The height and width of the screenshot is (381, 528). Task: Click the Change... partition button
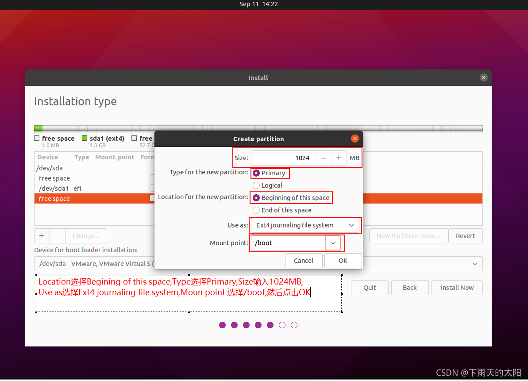[86, 235]
